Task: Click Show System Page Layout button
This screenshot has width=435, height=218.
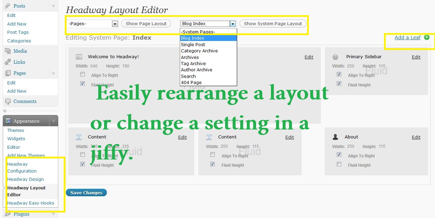Action: (x=273, y=24)
